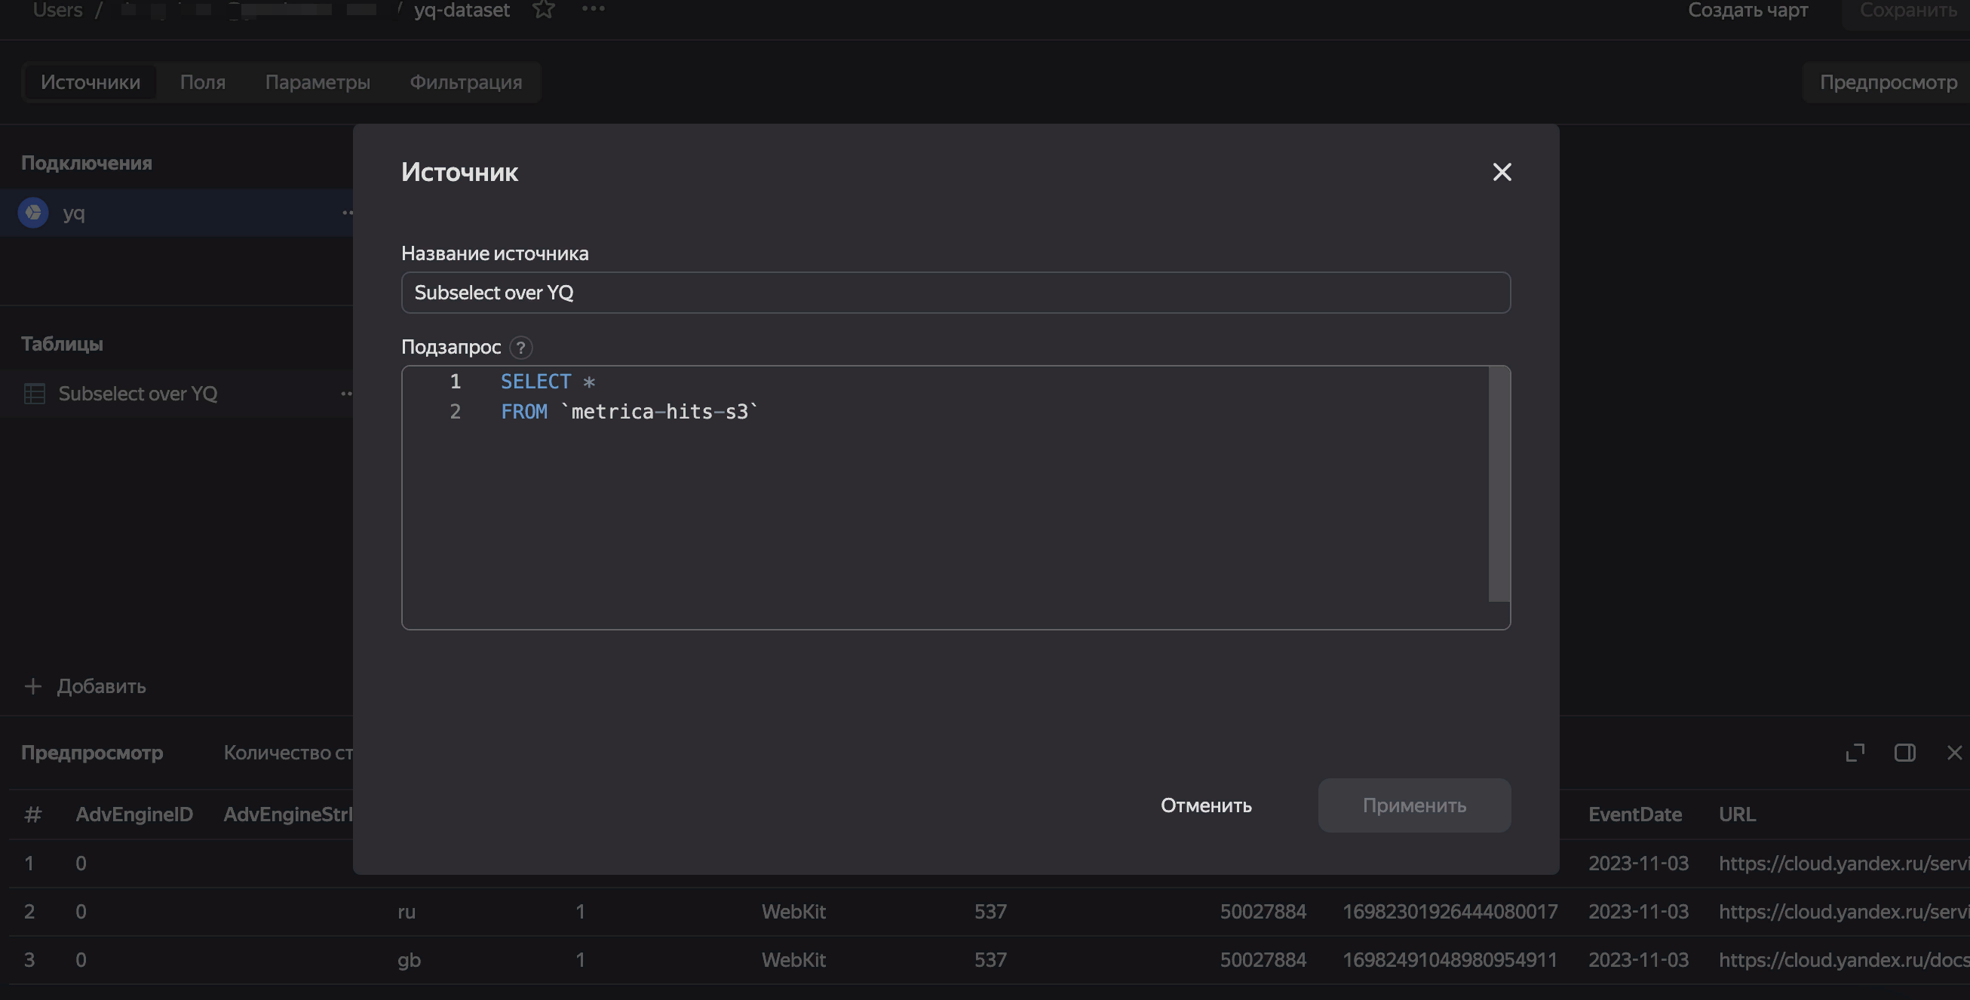
Task: Open yq connection three-dot options
Action: 347,213
